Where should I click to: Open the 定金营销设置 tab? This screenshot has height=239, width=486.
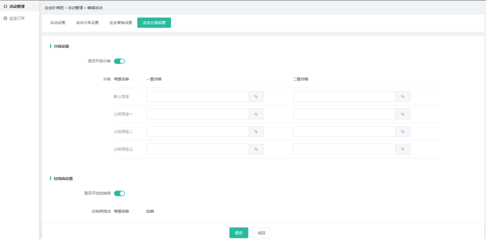click(x=120, y=23)
